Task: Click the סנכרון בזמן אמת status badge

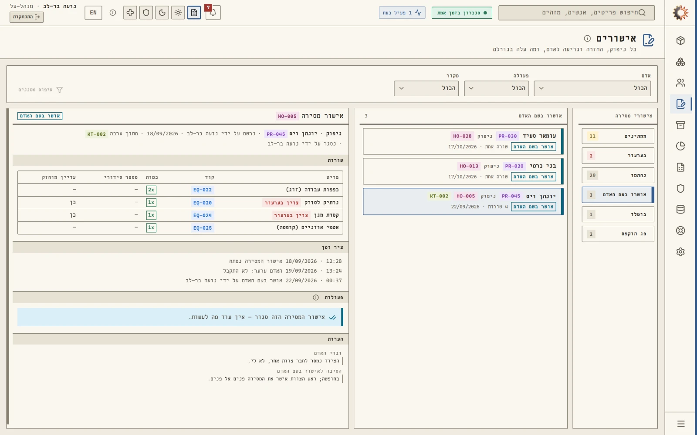Action: tap(462, 13)
